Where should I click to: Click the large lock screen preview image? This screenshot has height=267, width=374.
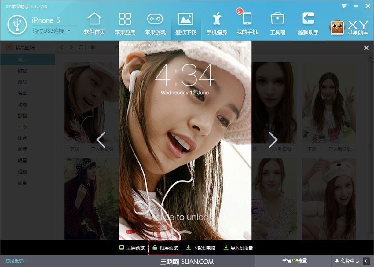click(x=185, y=140)
